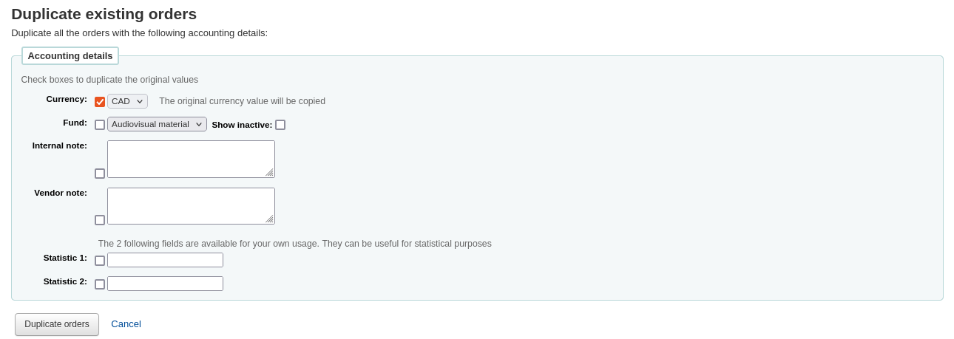Click the Accounting details legend
The height and width of the screenshot is (339, 954).
(x=70, y=55)
